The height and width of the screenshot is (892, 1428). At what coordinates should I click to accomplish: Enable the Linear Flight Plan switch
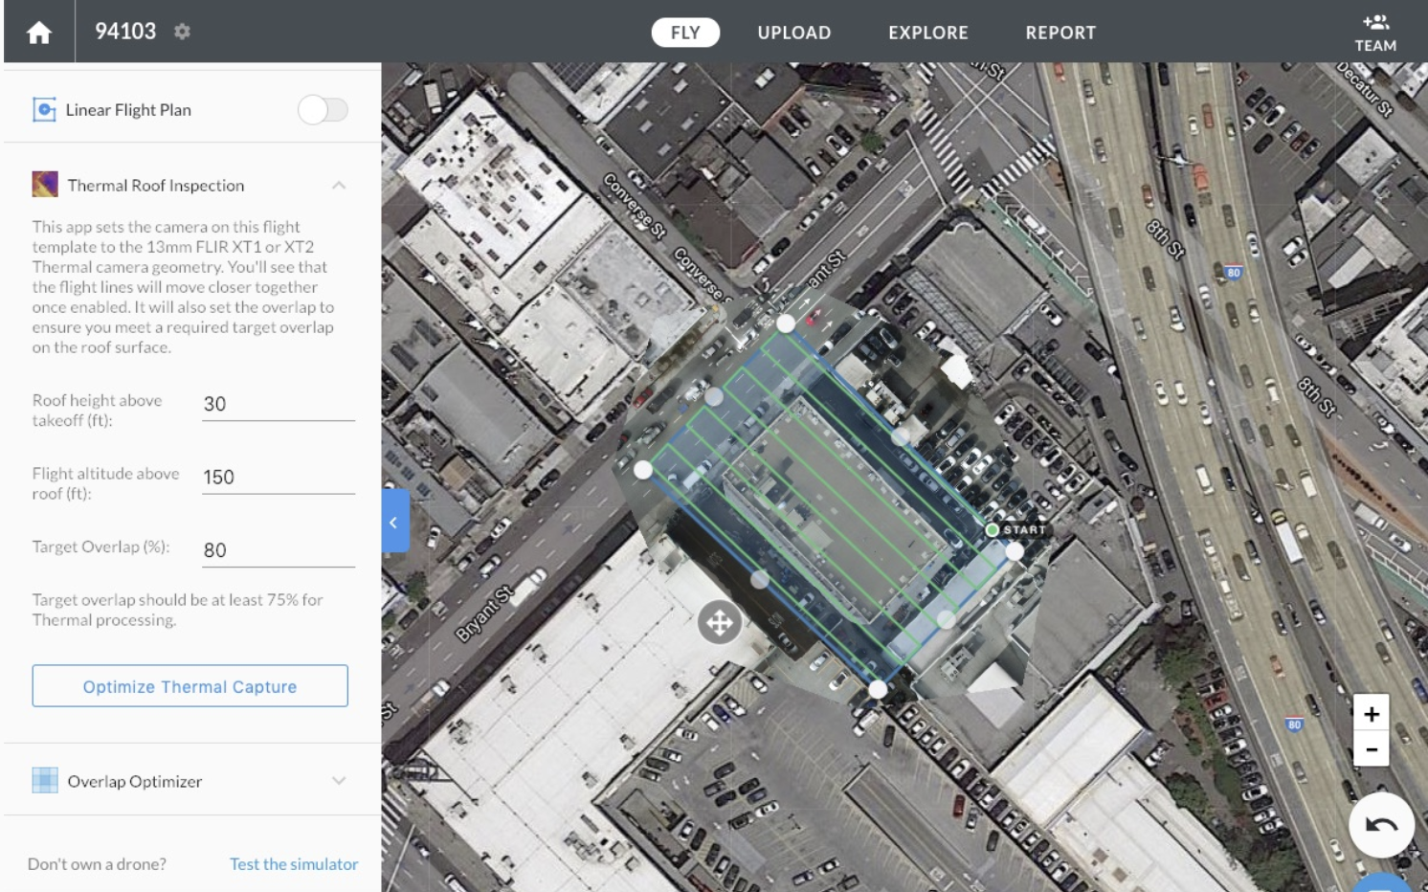point(323,110)
